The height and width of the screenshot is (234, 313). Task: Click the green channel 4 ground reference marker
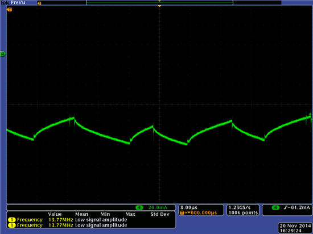3,54
